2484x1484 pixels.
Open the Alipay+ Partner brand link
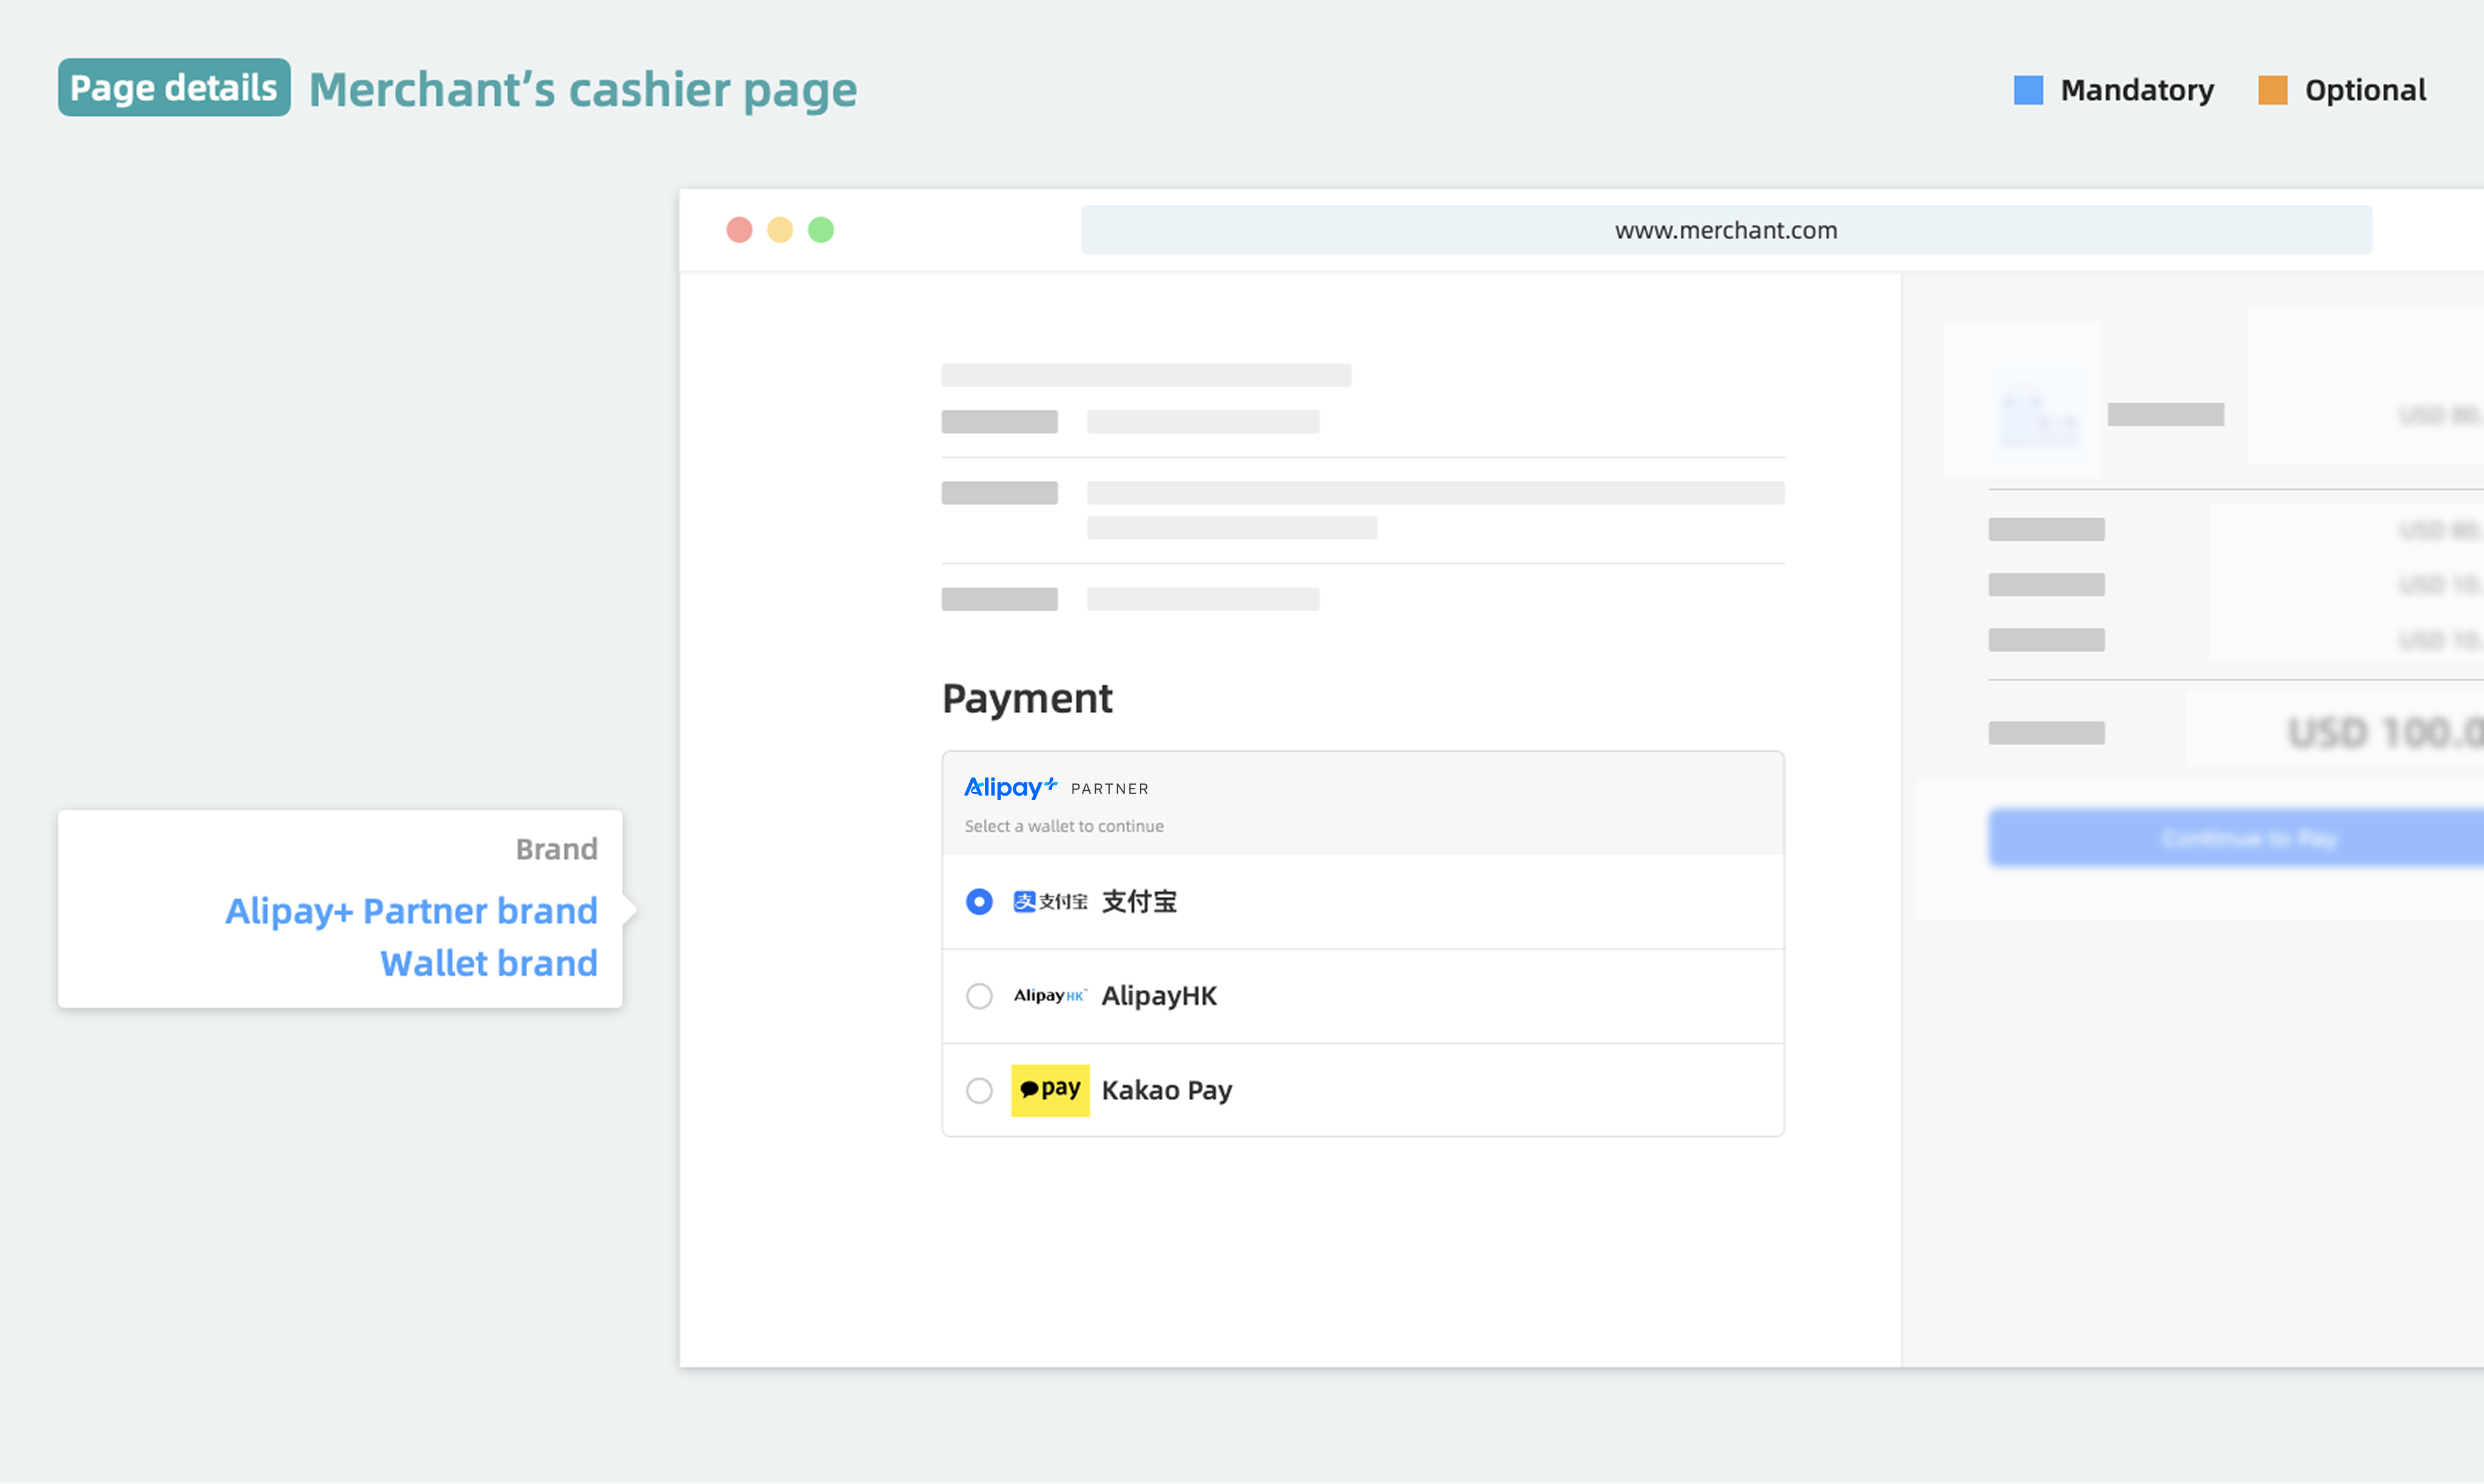[411, 910]
